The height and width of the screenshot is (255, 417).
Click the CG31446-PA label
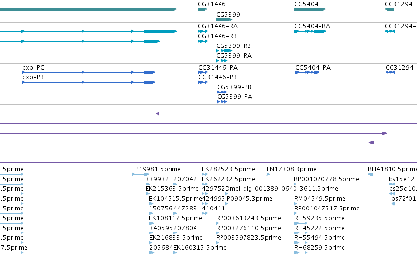tap(218, 68)
